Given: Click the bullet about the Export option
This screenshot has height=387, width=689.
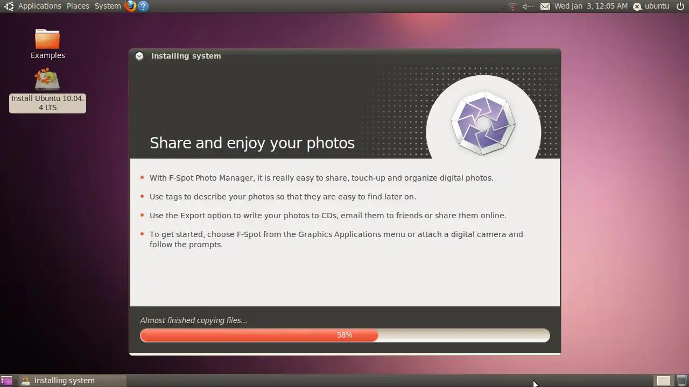Looking at the screenshot, I should click(328, 216).
